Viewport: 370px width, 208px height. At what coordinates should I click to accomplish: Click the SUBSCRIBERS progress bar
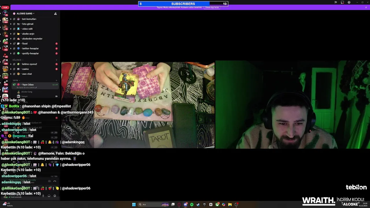(183, 4)
